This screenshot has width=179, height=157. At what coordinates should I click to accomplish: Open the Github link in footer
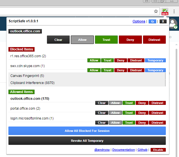click(142, 150)
